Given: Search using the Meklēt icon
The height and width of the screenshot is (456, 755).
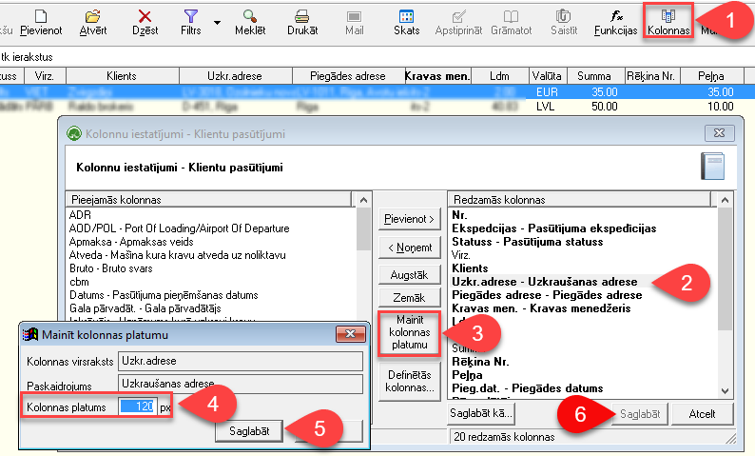Looking at the screenshot, I should (x=250, y=16).
